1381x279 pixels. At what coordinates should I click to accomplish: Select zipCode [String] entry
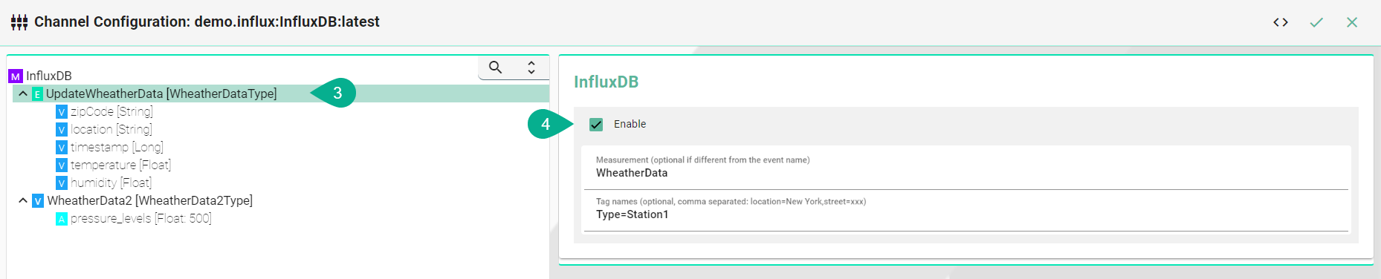111,111
